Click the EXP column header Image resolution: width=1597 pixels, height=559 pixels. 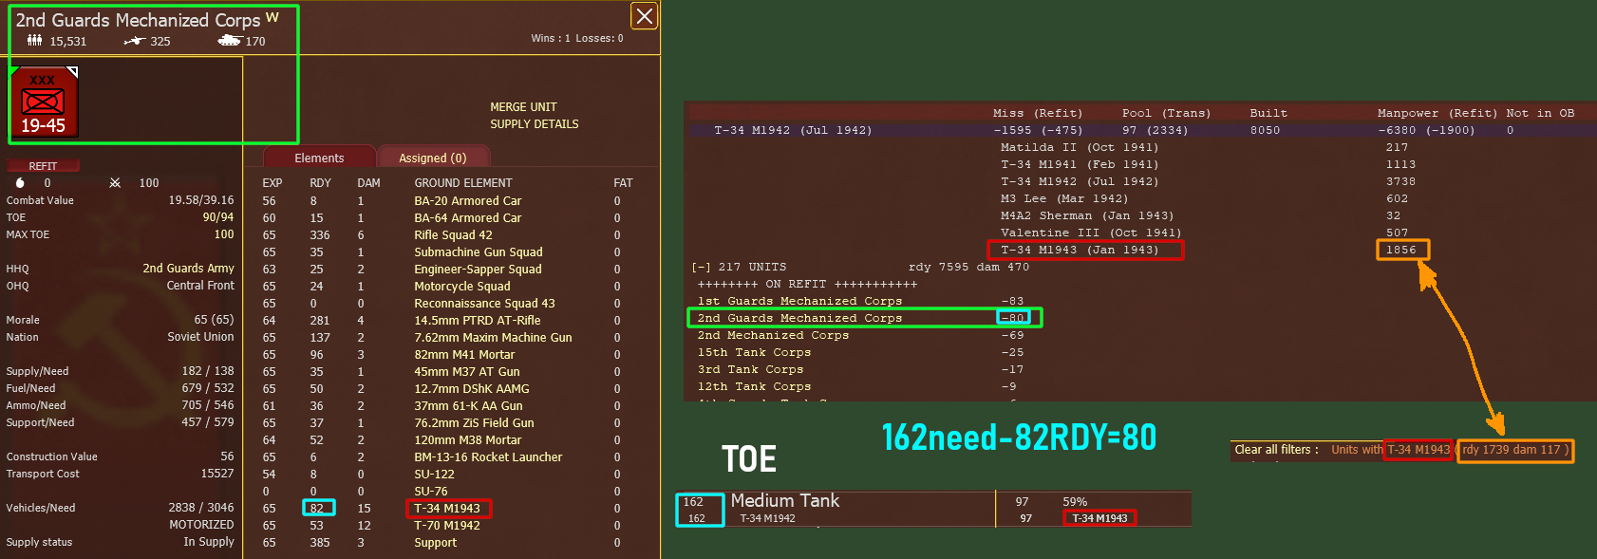coord(272,183)
